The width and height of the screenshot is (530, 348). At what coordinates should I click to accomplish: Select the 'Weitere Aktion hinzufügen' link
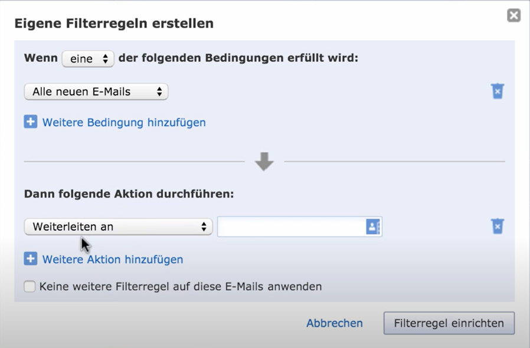113,260
